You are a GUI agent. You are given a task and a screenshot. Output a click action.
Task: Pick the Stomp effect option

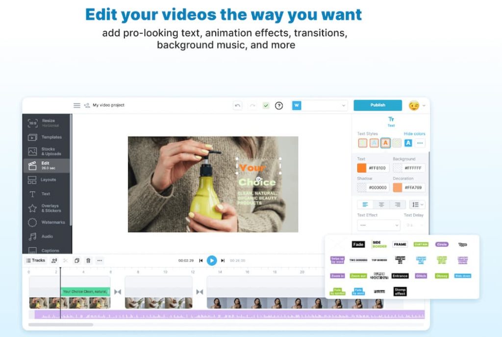[x=400, y=291]
